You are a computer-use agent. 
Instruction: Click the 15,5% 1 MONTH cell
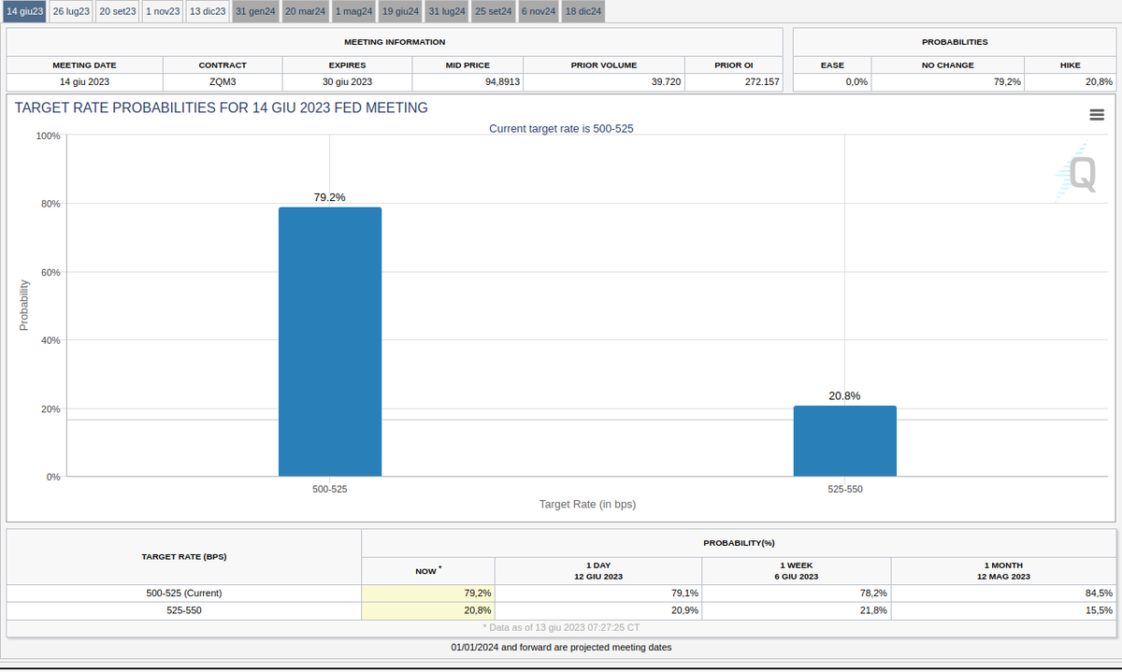[1004, 610]
